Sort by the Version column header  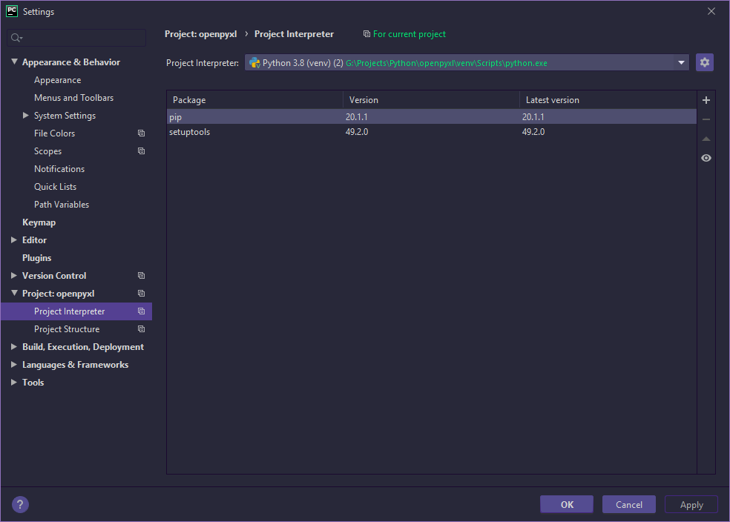431,100
